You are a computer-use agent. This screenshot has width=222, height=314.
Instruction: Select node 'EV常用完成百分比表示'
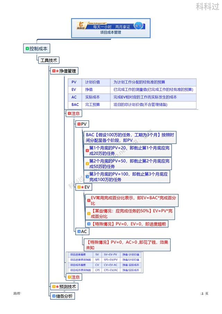[x=132, y=201]
